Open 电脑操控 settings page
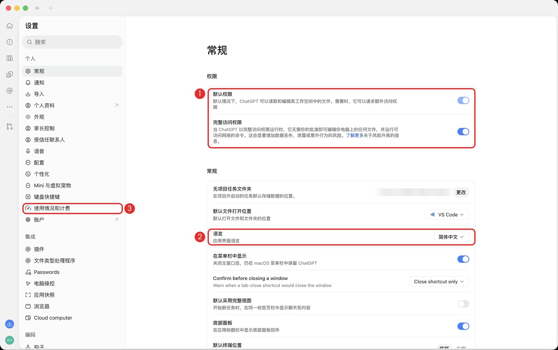This screenshot has height=350, width=558. 73,284
